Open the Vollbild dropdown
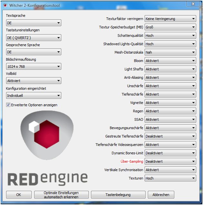The image size is (203, 205). click(34, 81)
